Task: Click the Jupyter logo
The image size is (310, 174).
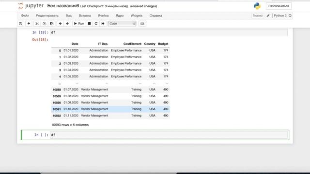Action: [x=31, y=6]
